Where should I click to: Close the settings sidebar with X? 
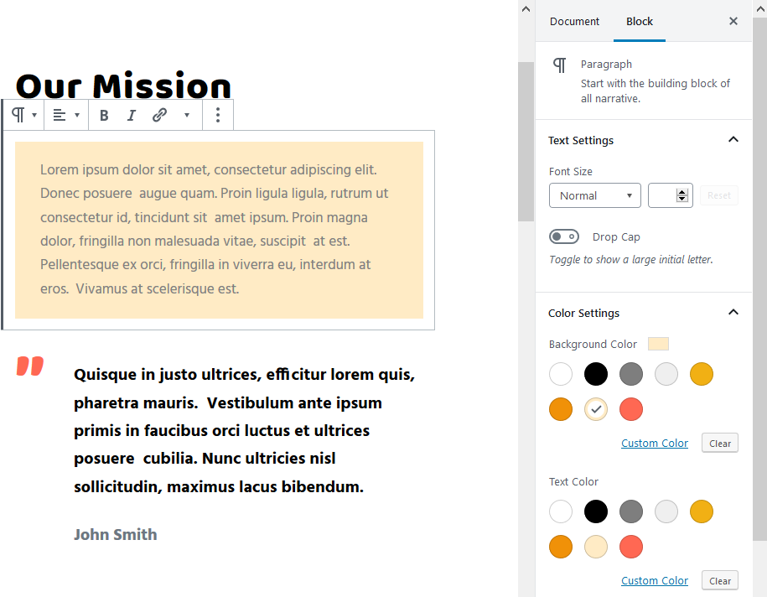point(733,21)
